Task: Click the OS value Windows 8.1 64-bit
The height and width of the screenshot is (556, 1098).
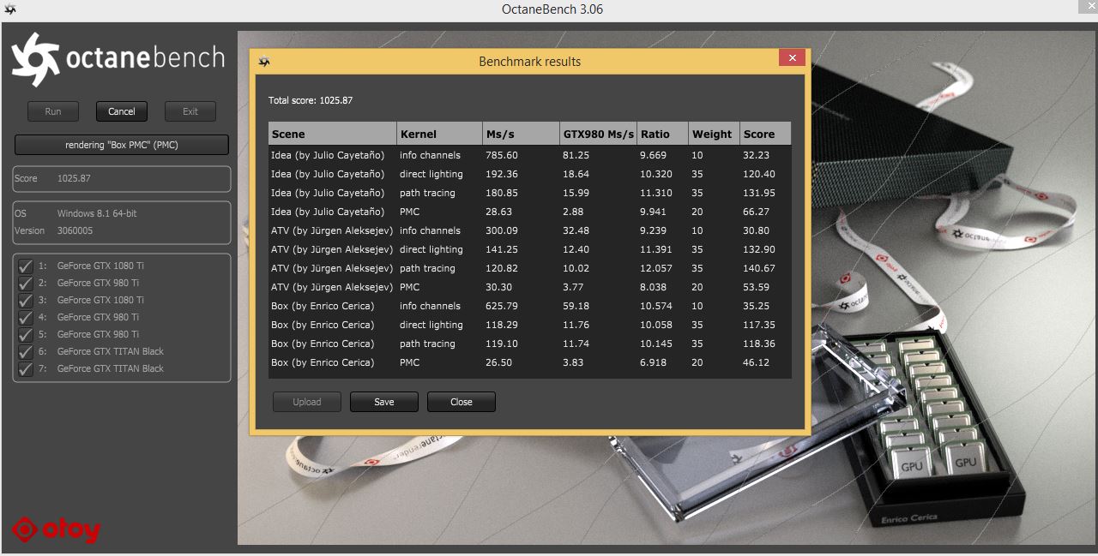Action: pyautogui.click(x=97, y=213)
